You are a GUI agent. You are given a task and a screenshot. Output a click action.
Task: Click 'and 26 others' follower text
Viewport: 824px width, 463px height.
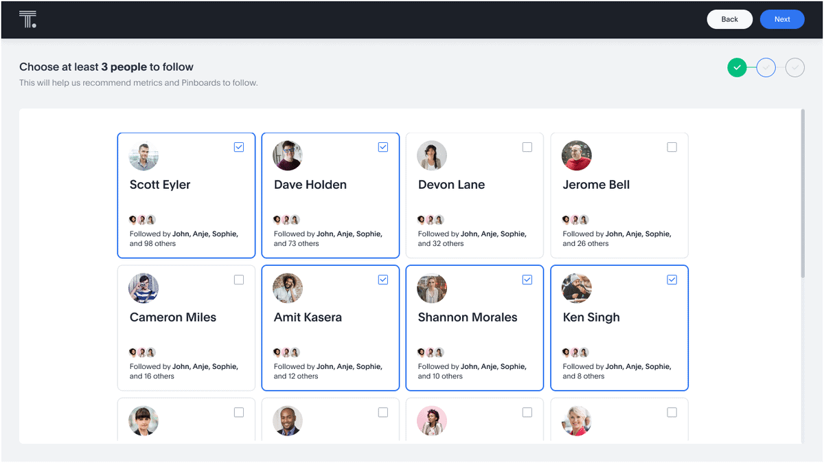click(586, 244)
